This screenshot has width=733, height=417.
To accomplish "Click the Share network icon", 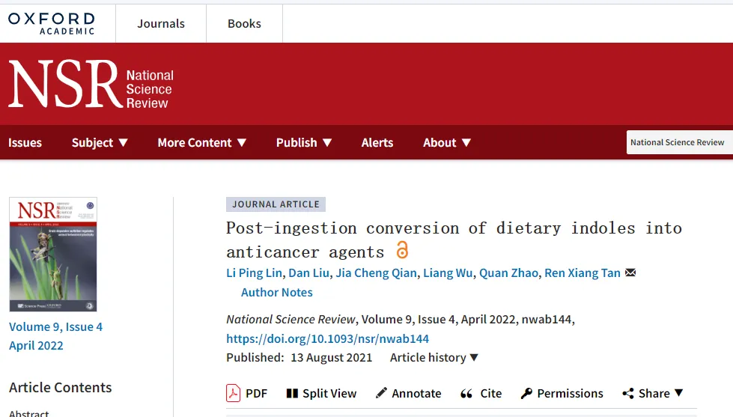I will (628, 393).
